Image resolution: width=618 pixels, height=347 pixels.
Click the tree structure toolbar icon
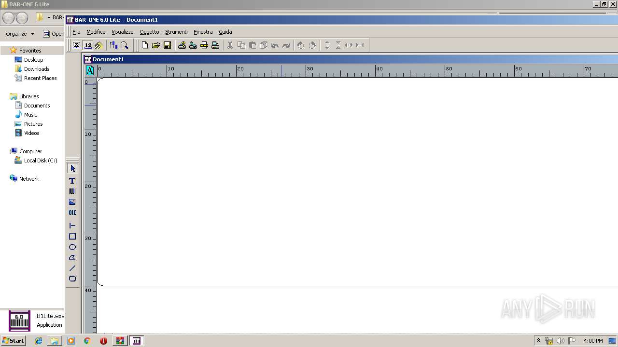[113, 45]
